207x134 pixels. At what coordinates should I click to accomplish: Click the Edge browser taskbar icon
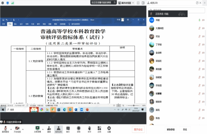click(x=64, y=109)
